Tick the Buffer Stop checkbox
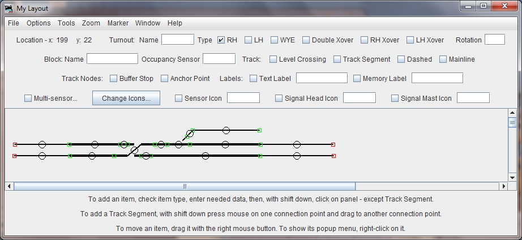Screen dimensions: 522x240 click(114, 79)
